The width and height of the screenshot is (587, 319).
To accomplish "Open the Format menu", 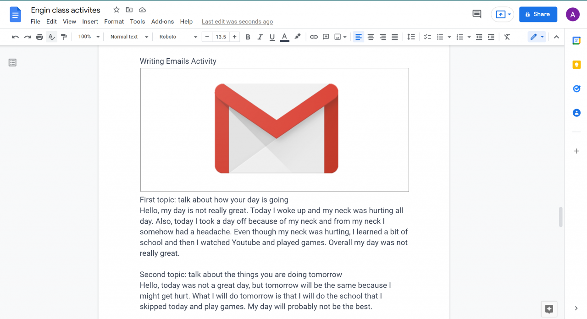I will pyautogui.click(x=114, y=22).
